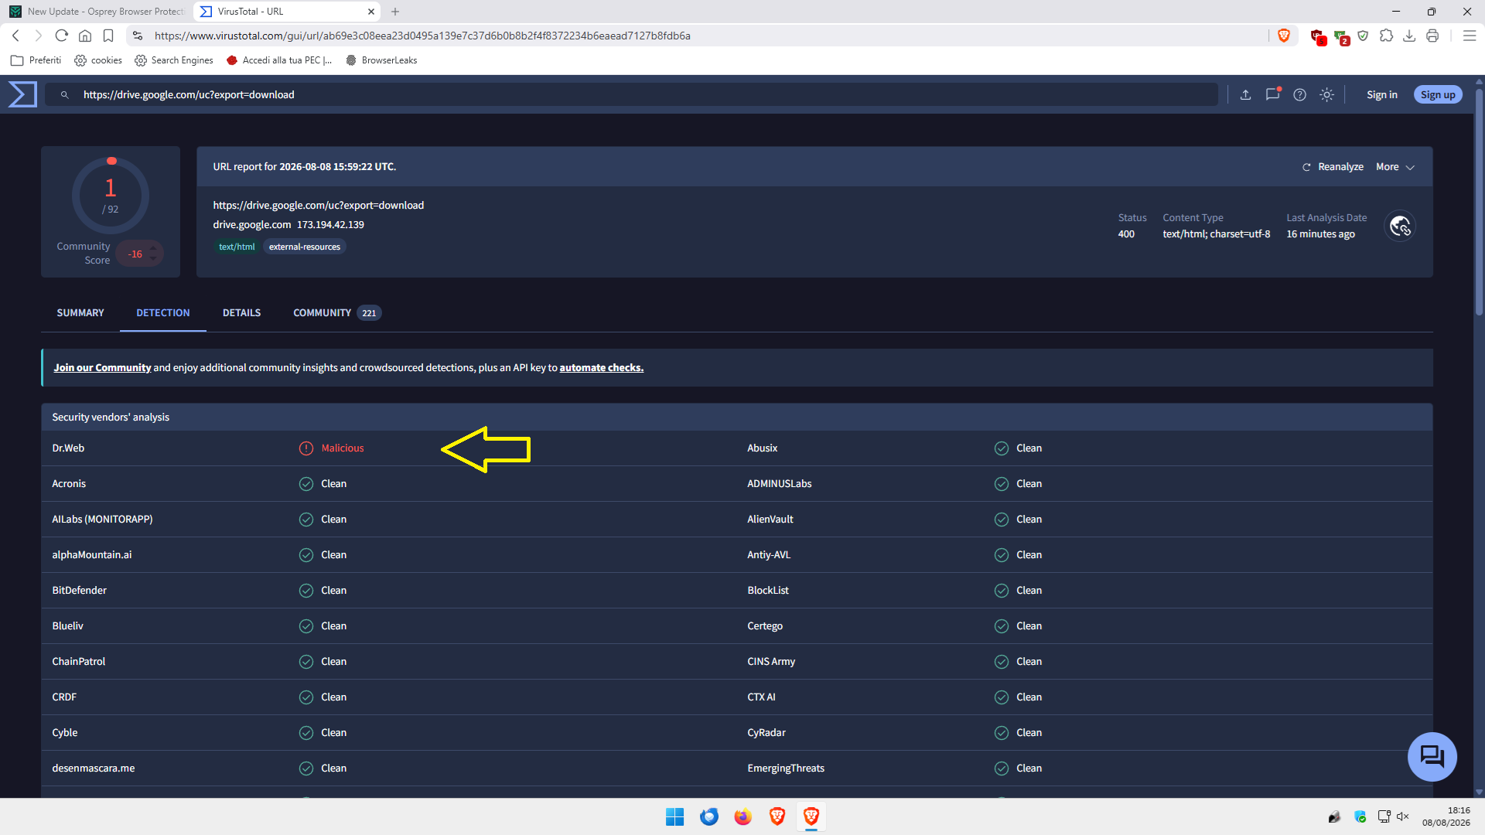This screenshot has width=1485, height=835.
Task: Click the extensions puzzle icon
Action: click(x=1386, y=36)
